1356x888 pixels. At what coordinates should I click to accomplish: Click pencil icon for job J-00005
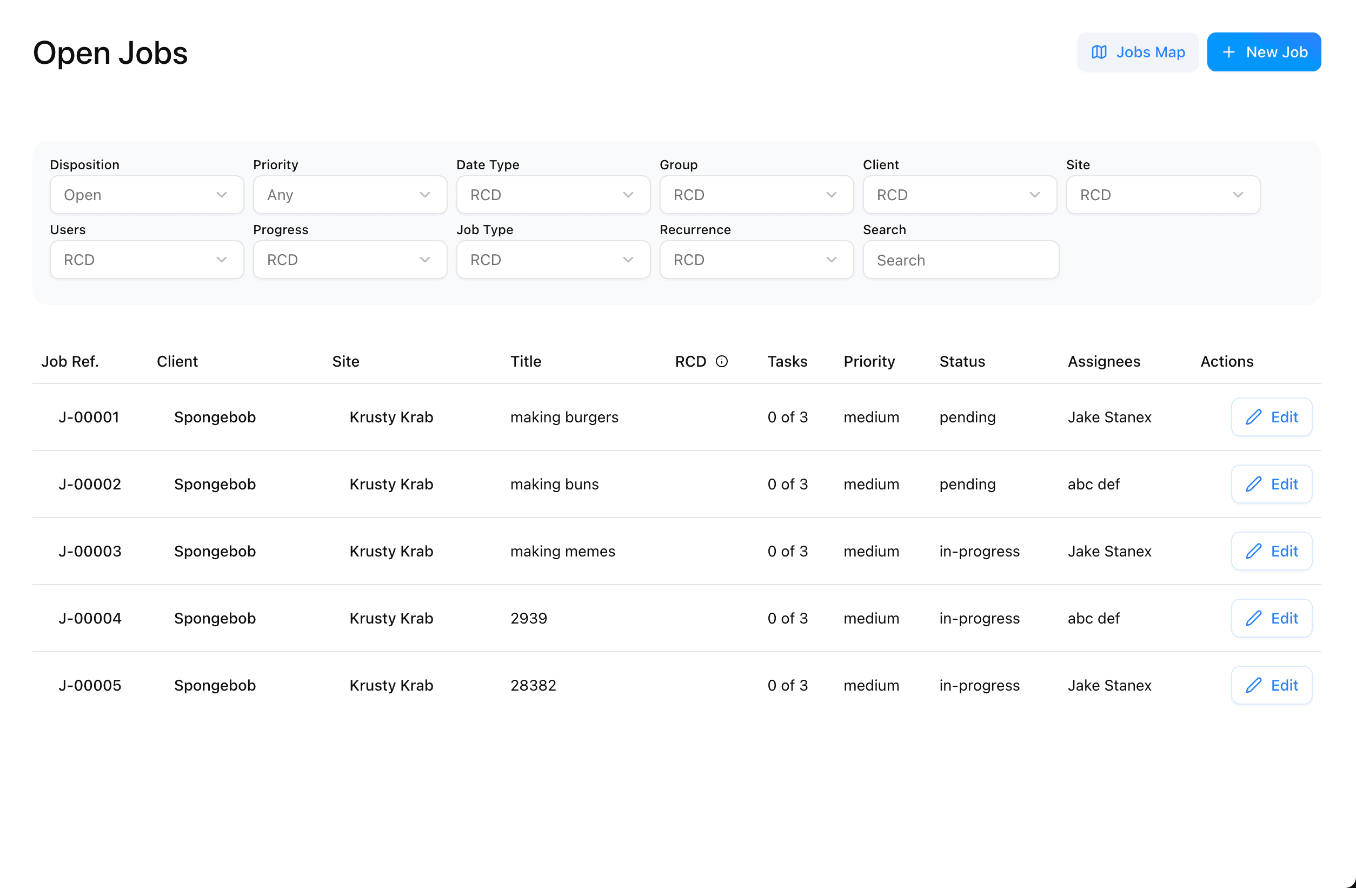tap(1253, 685)
